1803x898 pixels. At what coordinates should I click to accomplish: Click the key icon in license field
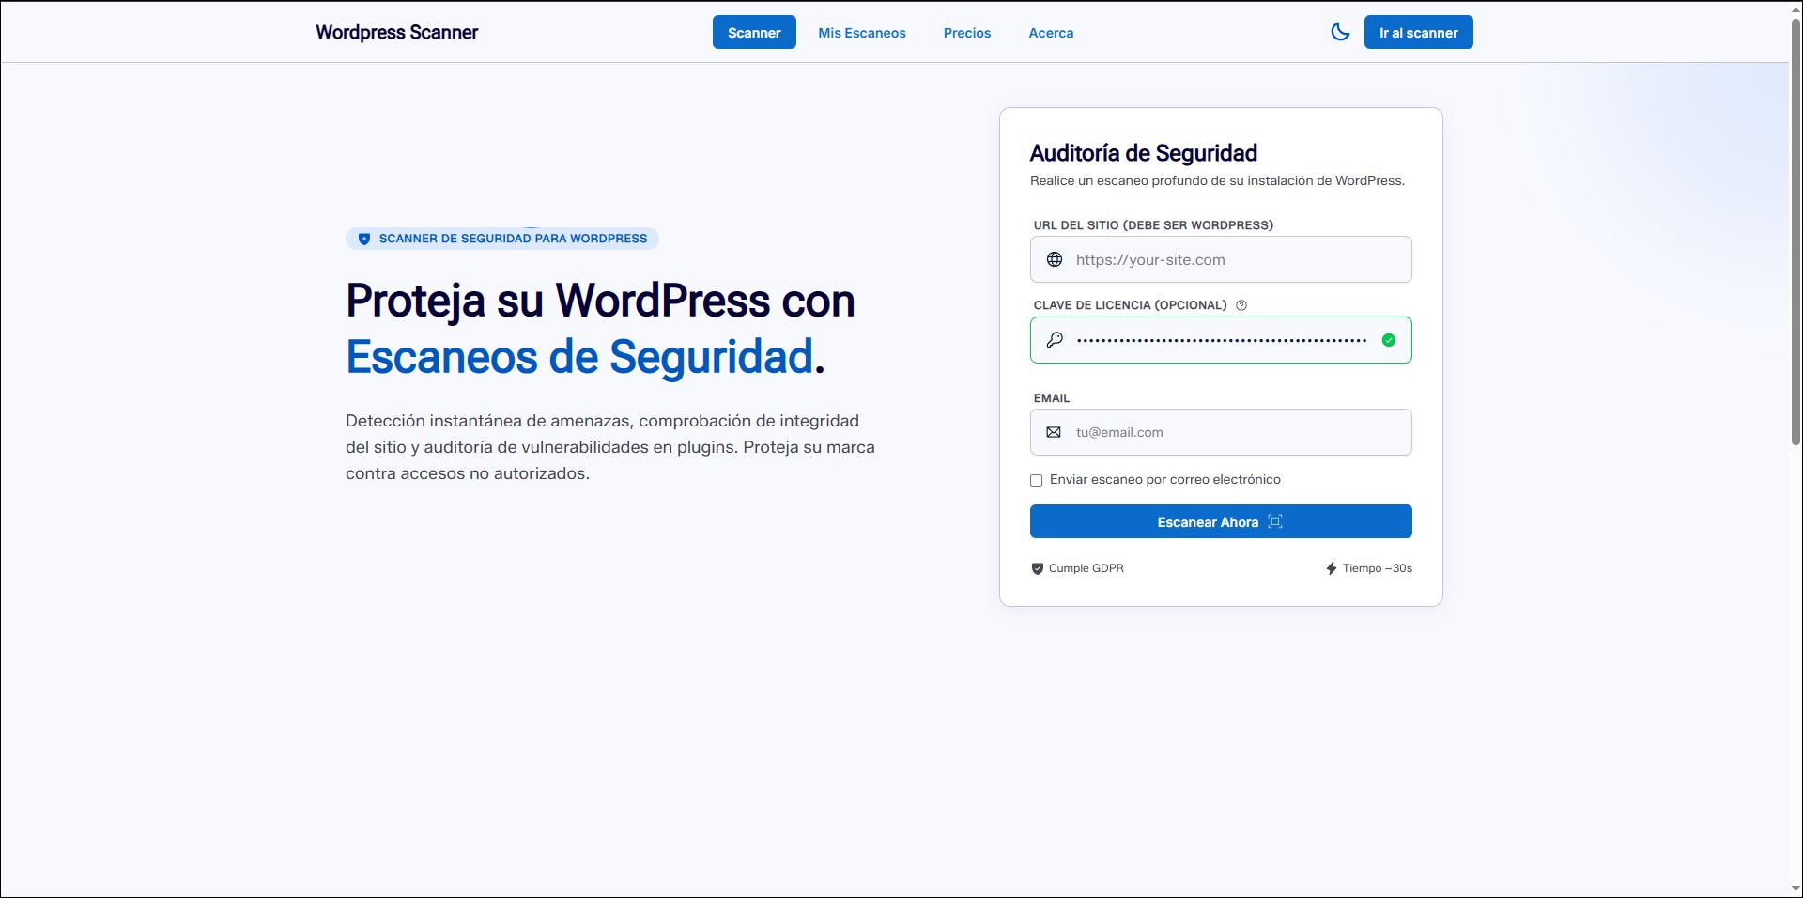tap(1055, 340)
